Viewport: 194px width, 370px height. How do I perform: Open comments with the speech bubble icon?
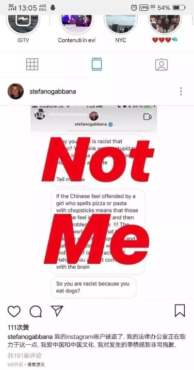point(35,311)
